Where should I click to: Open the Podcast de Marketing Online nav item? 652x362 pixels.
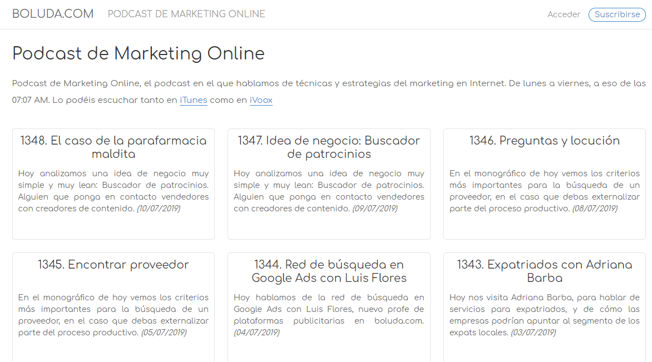click(186, 14)
